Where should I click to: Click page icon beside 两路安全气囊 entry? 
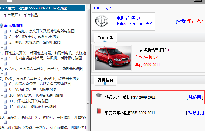tap(5, 84)
